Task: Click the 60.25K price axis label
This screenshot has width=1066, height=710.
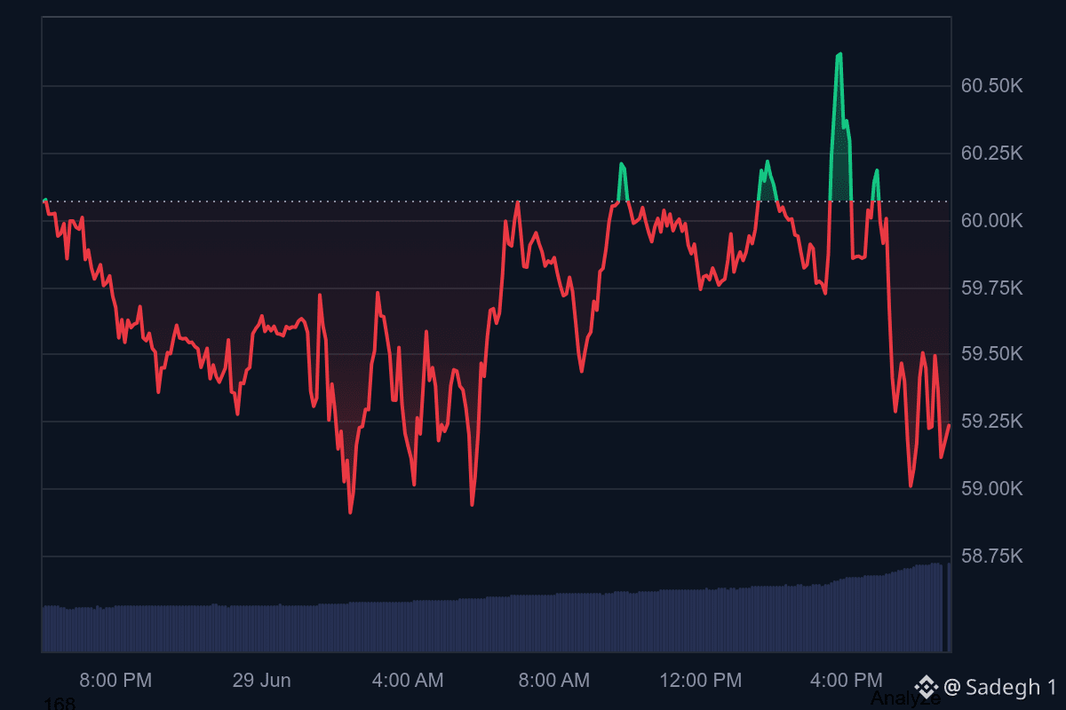Action: 992,154
